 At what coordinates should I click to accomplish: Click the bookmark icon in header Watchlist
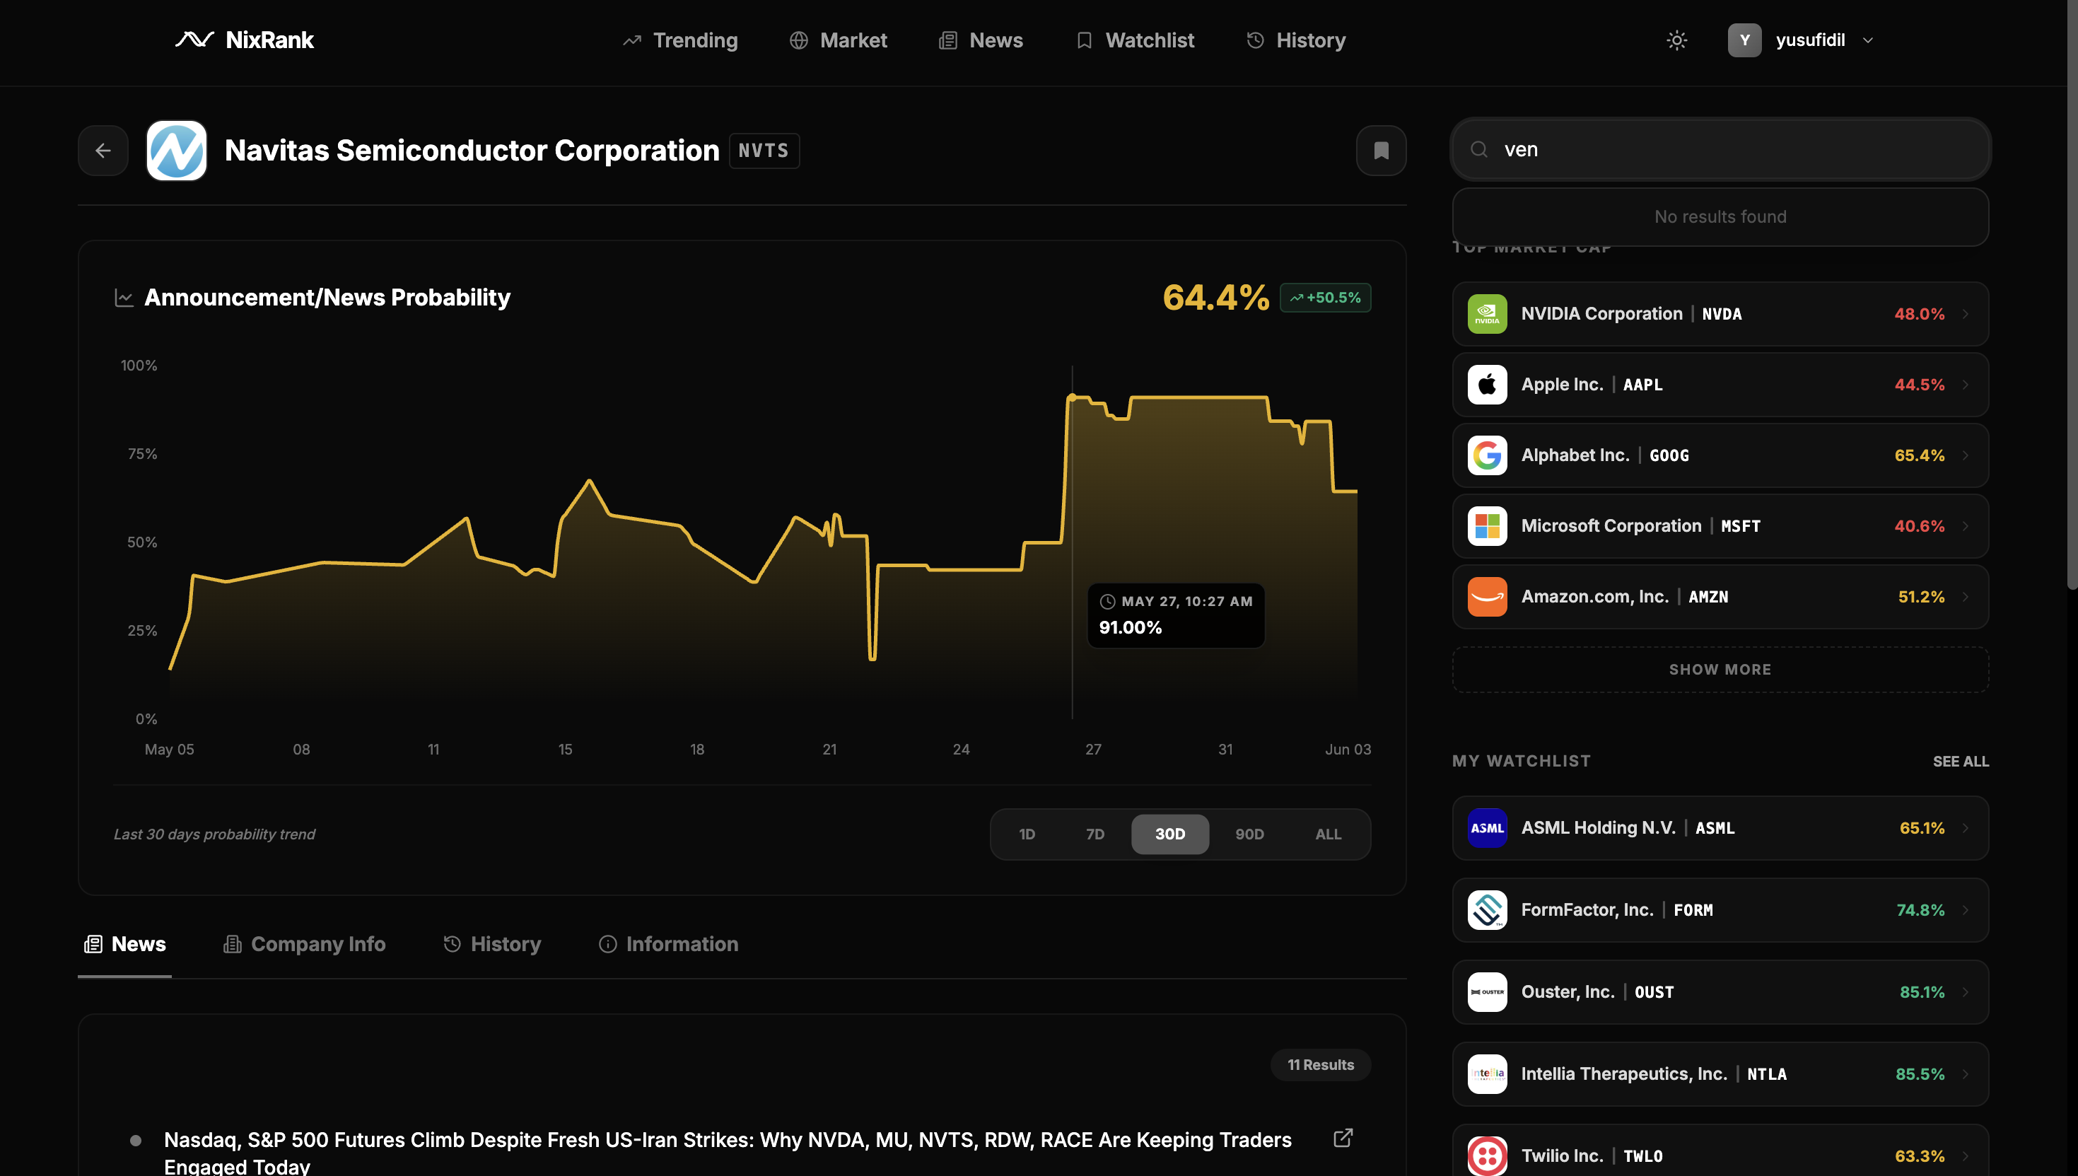click(1084, 40)
